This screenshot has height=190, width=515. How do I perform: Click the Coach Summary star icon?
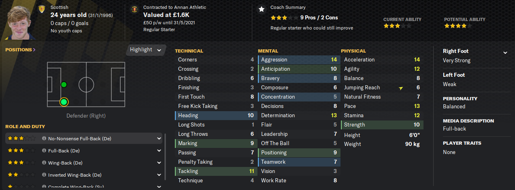coord(262,9)
